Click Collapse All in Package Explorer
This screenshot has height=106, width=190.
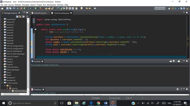click(x=17, y=16)
